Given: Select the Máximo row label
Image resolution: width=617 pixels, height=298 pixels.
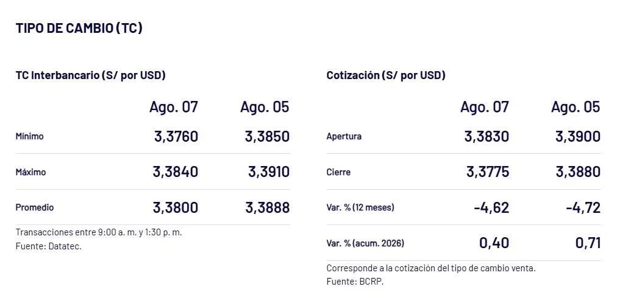Looking at the screenshot, I should click(x=30, y=172).
